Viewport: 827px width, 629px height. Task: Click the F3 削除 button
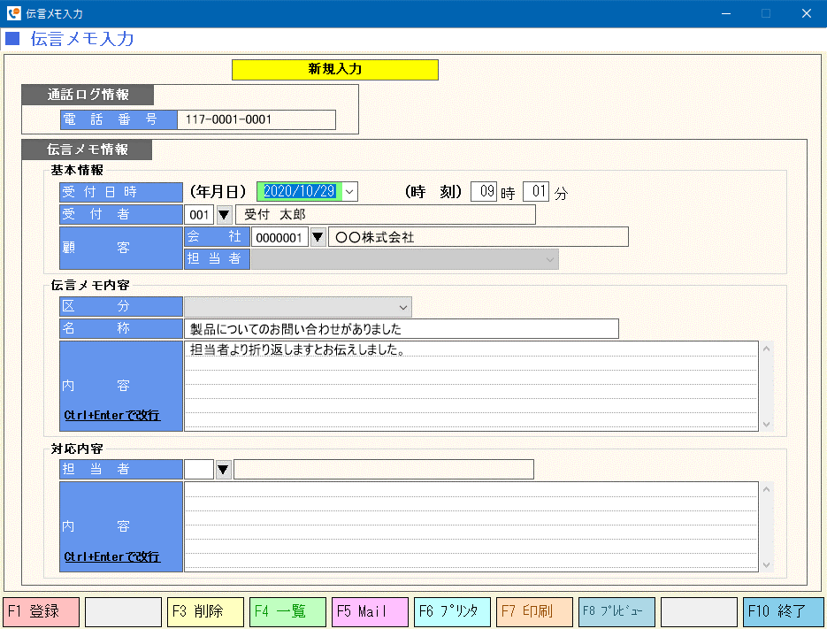206,611
